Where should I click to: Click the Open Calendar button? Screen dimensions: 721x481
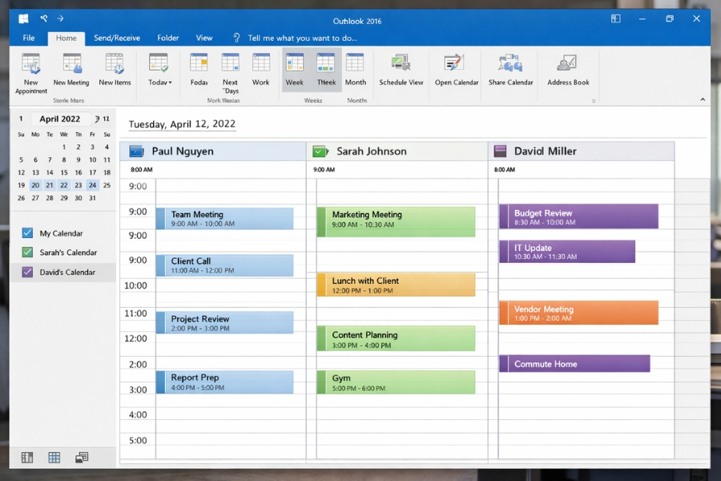coord(455,71)
